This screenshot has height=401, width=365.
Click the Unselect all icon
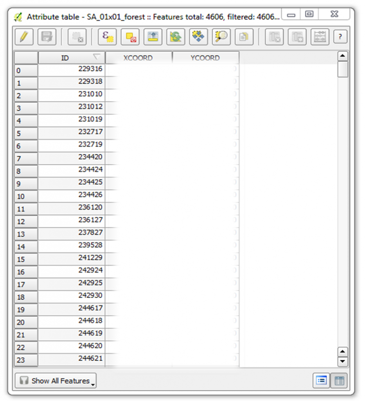pyautogui.click(x=130, y=37)
